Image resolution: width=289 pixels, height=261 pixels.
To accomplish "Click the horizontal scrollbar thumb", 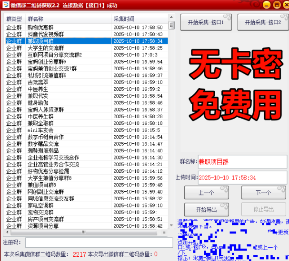I will pos(84,232).
